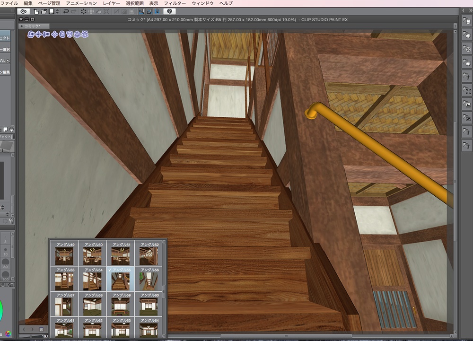Screen dimensions: 473x341
Task: Select the 3D camera rotate control
Action: (31, 35)
